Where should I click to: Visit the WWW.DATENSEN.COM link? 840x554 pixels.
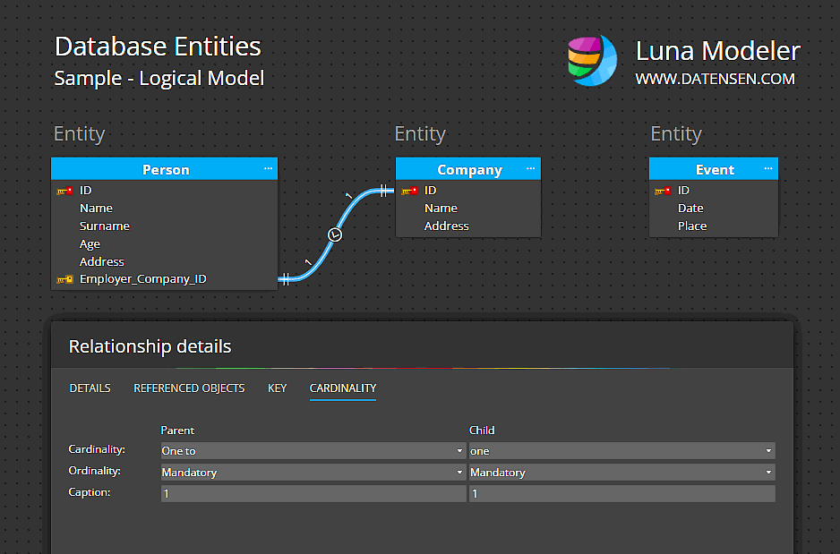click(x=715, y=79)
